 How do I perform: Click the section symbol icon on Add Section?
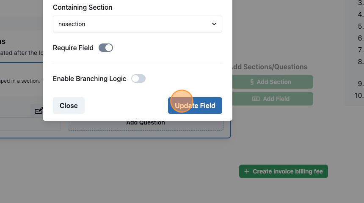[252, 82]
